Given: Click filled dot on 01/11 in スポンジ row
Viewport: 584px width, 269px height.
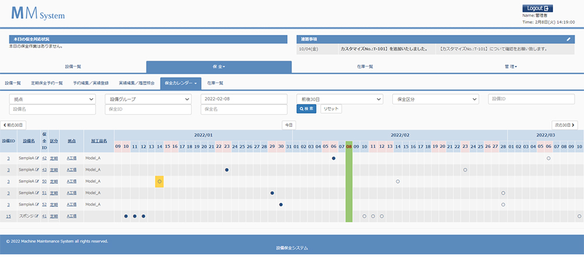Looking at the screenshot, I should pos(135,216).
